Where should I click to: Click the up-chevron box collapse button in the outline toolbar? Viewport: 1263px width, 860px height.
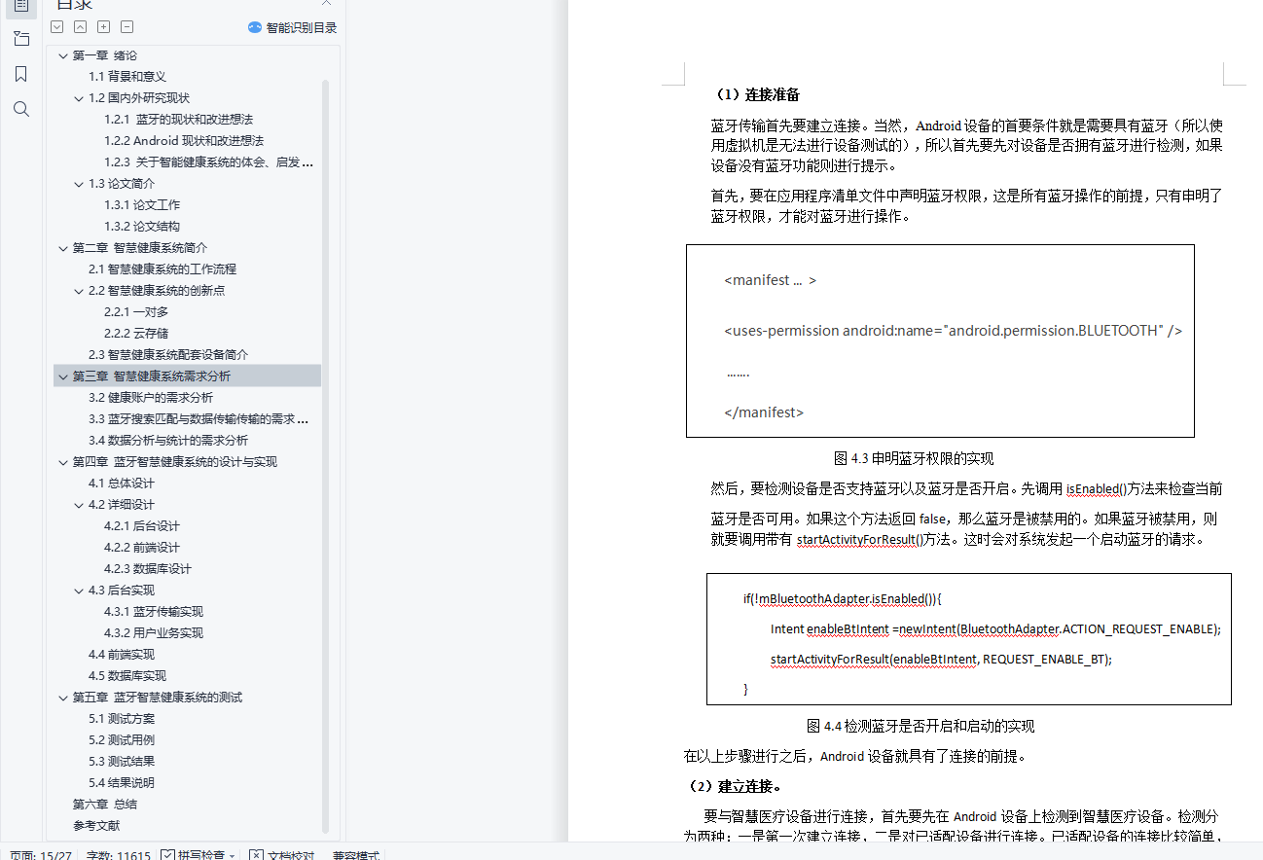[x=81, y=27]
